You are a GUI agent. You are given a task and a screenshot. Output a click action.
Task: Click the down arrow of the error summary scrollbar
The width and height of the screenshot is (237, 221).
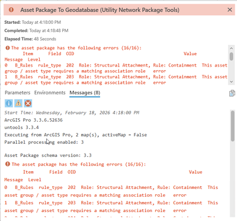232,81
